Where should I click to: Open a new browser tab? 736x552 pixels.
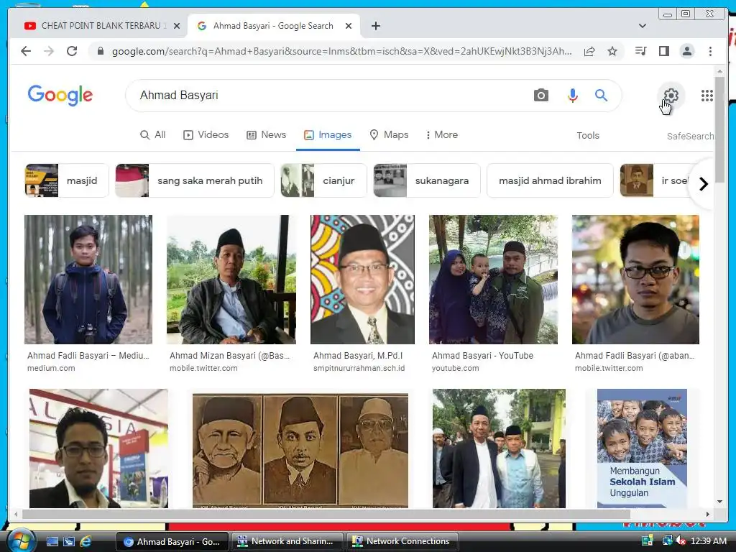[375, 26]
